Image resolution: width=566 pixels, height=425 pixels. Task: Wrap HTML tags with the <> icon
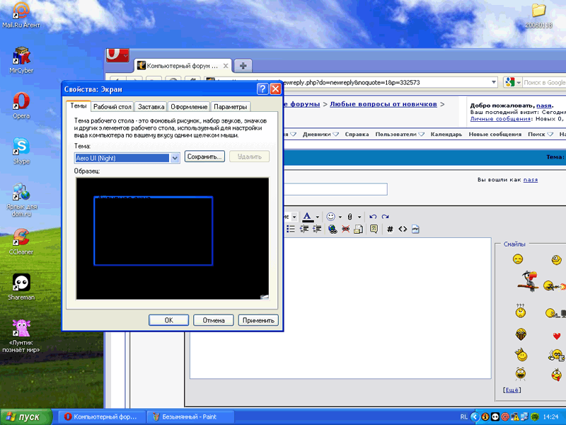(403, 229)
